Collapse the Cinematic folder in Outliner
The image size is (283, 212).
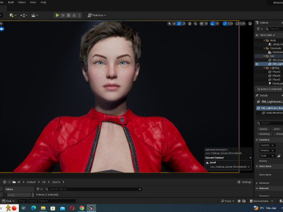click(264, 48)
